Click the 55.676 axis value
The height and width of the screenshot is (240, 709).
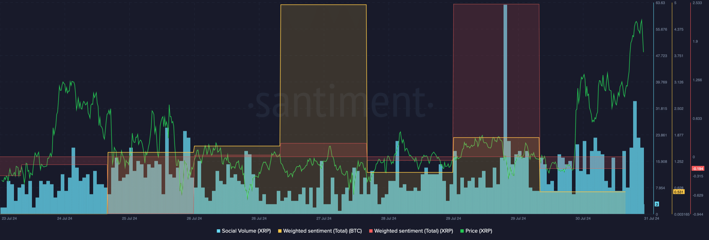tap(661, 29)
